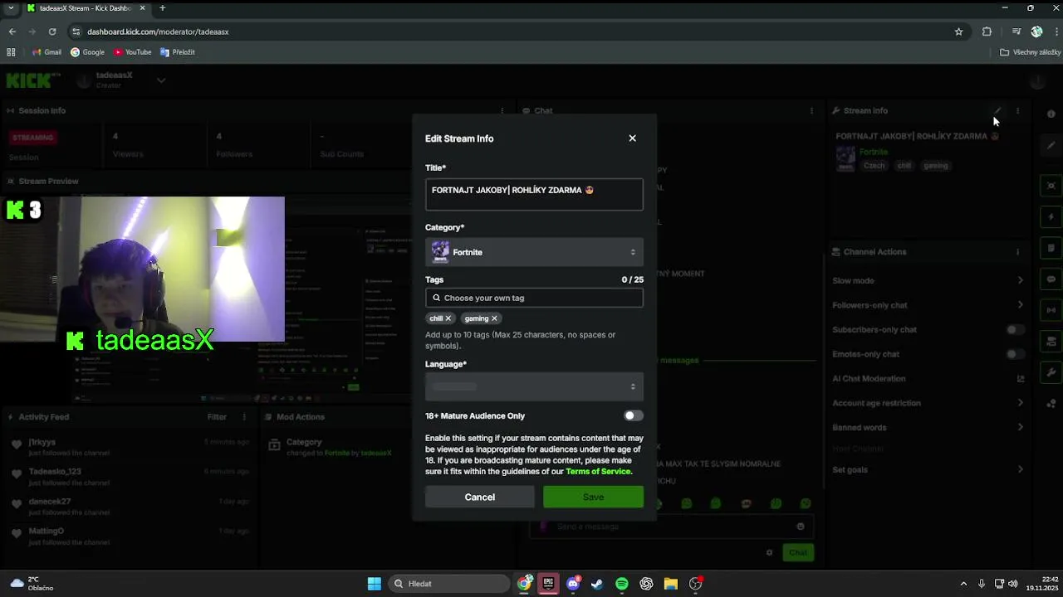Open Všechny záložky bookmarks folder

(1030, 52)
